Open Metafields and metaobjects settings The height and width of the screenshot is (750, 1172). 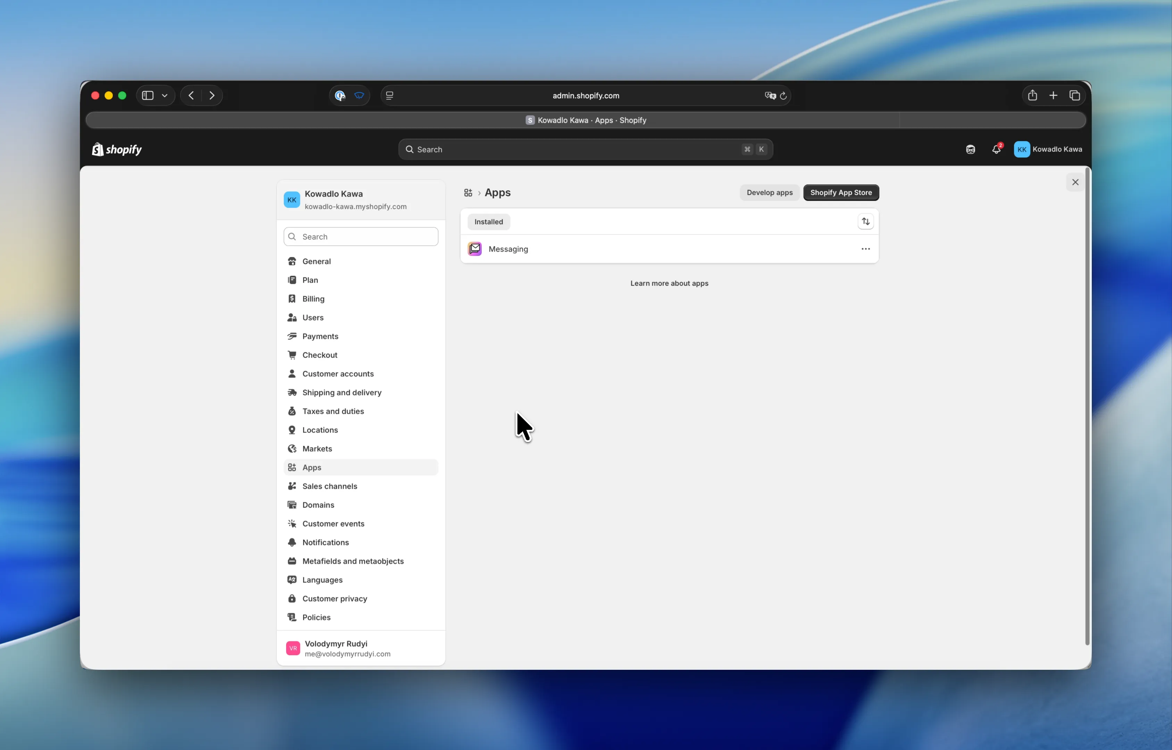[352, 561]
